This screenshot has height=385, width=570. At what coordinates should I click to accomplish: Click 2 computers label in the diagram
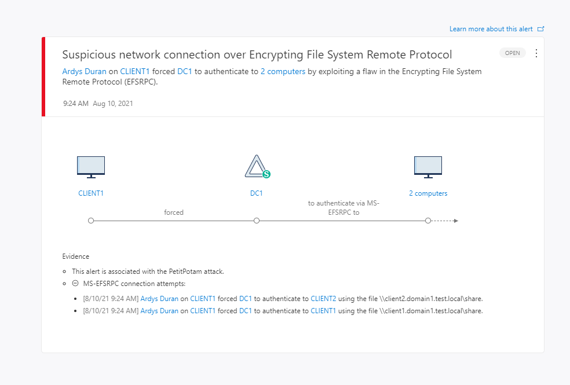click(x=428, y=193)
